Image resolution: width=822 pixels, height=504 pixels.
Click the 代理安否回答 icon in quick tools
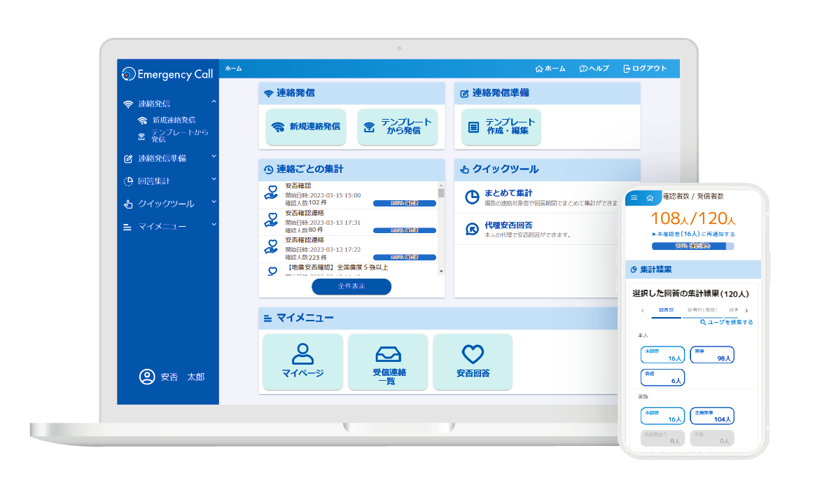pyautogui.click(x=472, y=229)
